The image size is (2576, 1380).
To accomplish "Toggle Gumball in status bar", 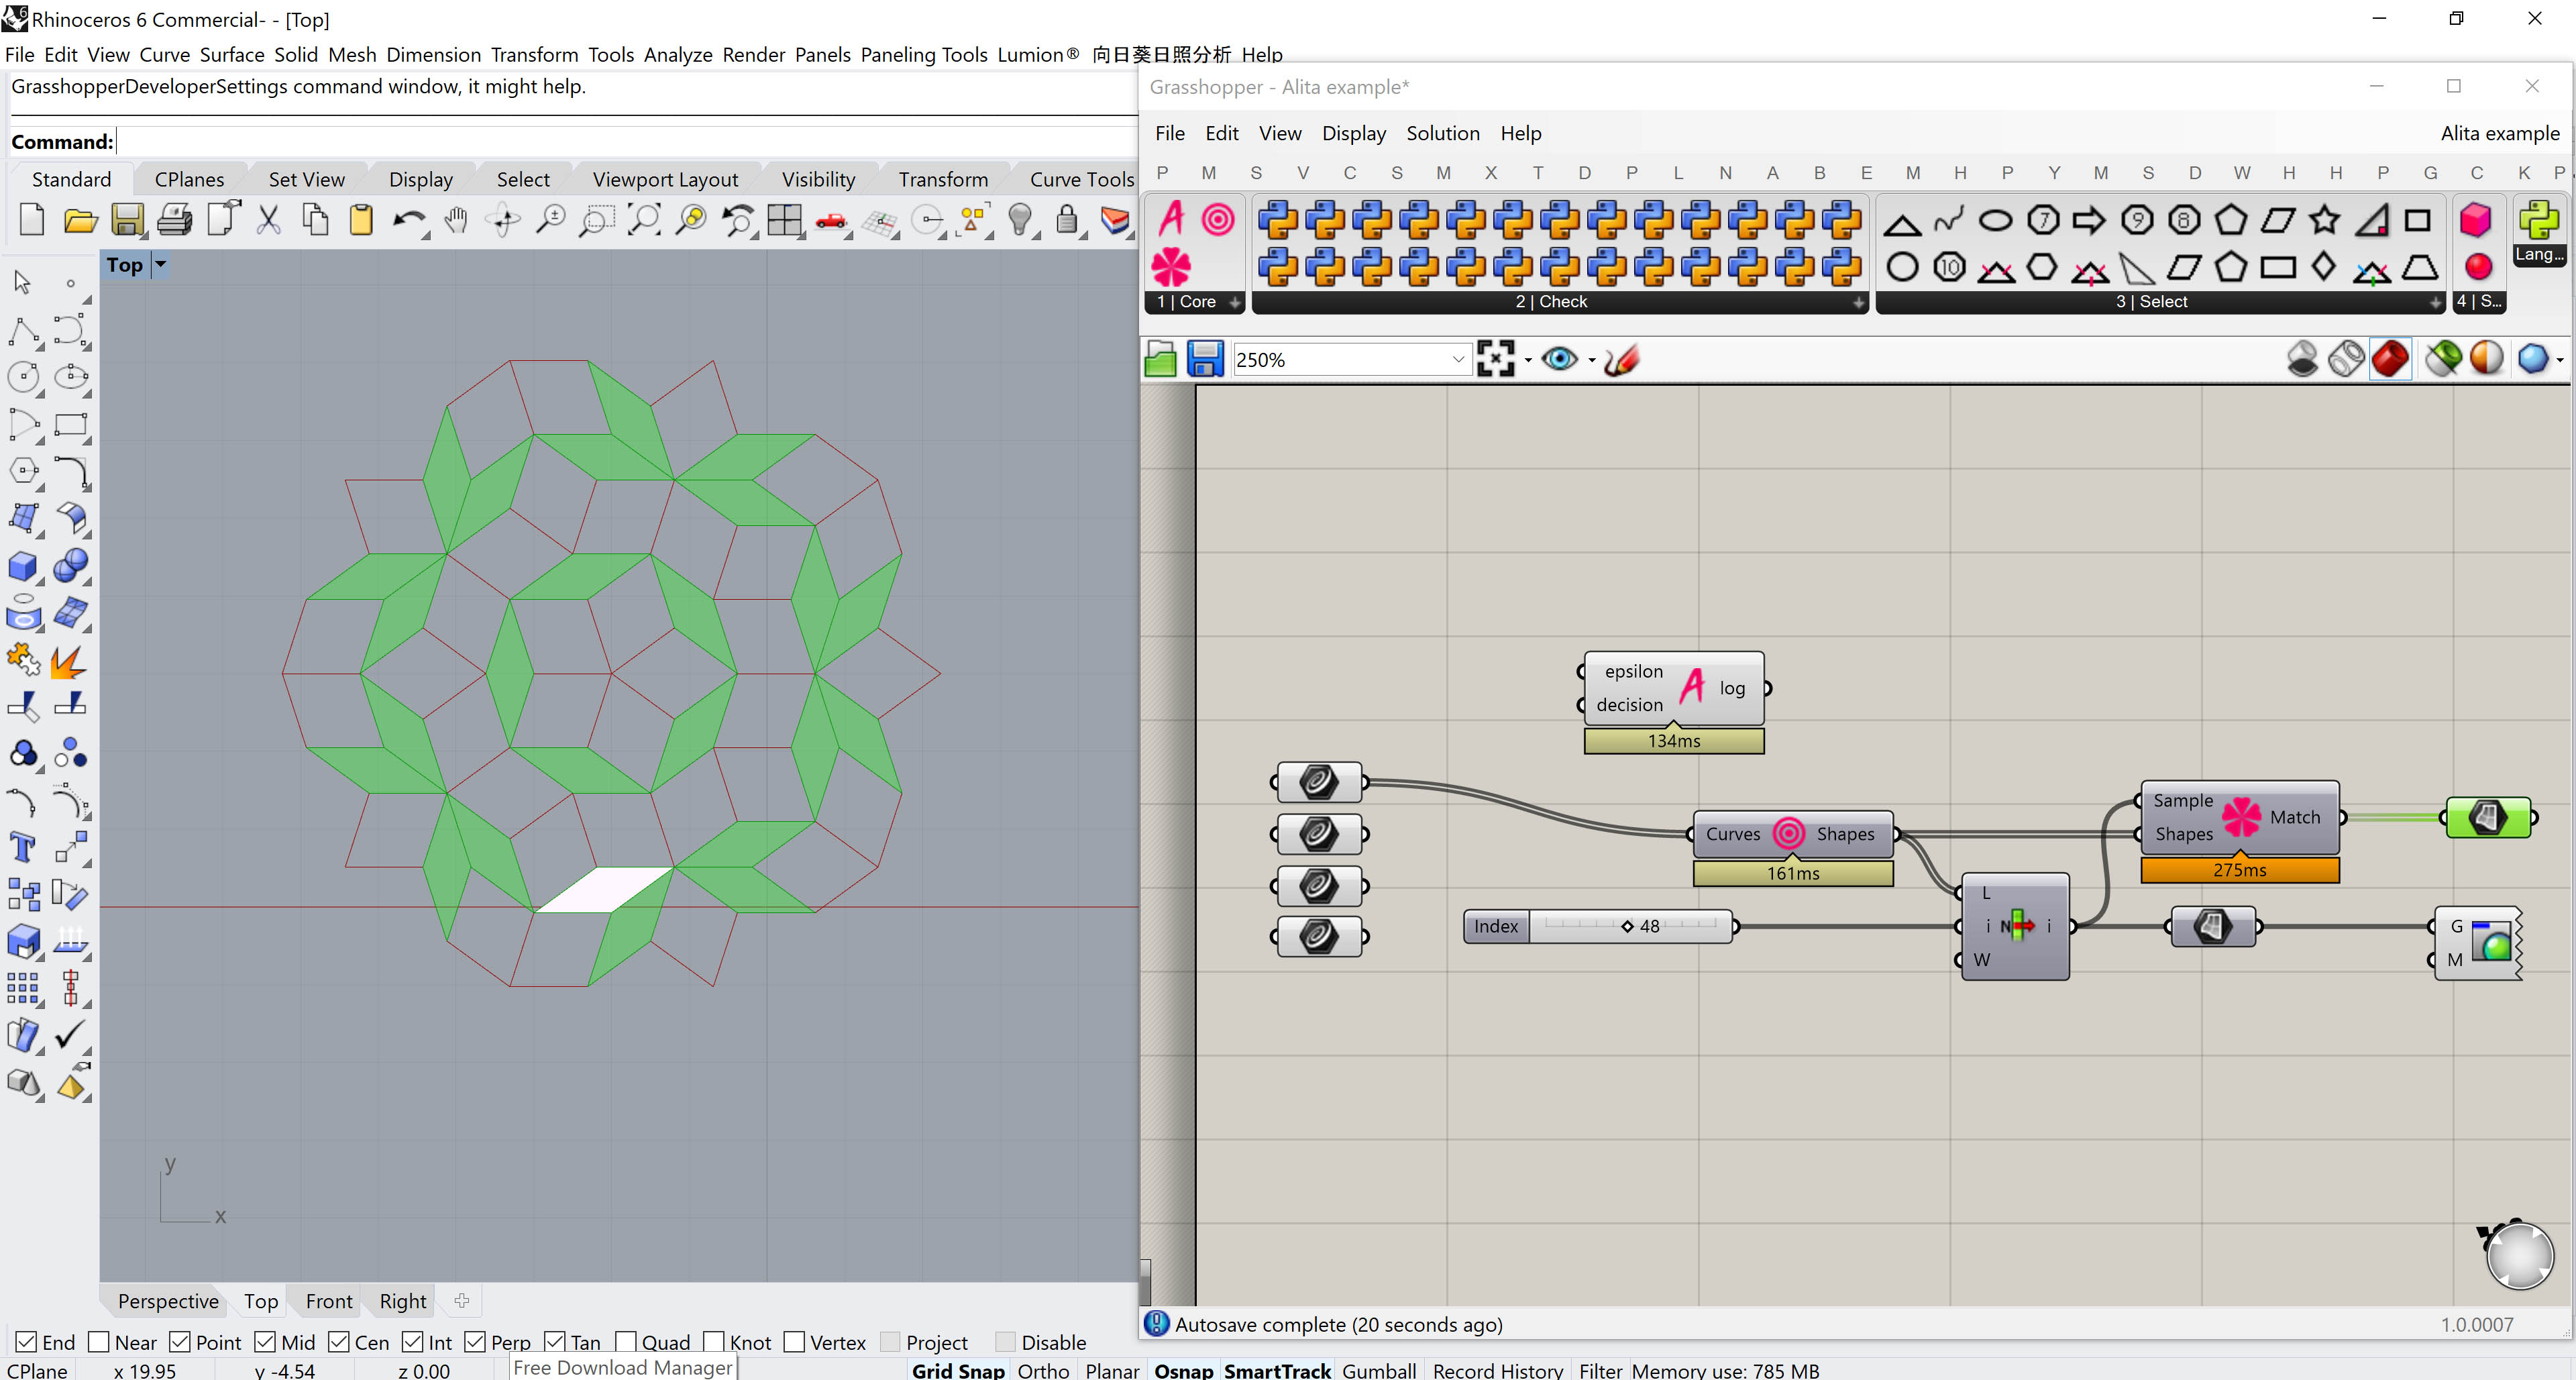I will click(x=1378, y=1370).
